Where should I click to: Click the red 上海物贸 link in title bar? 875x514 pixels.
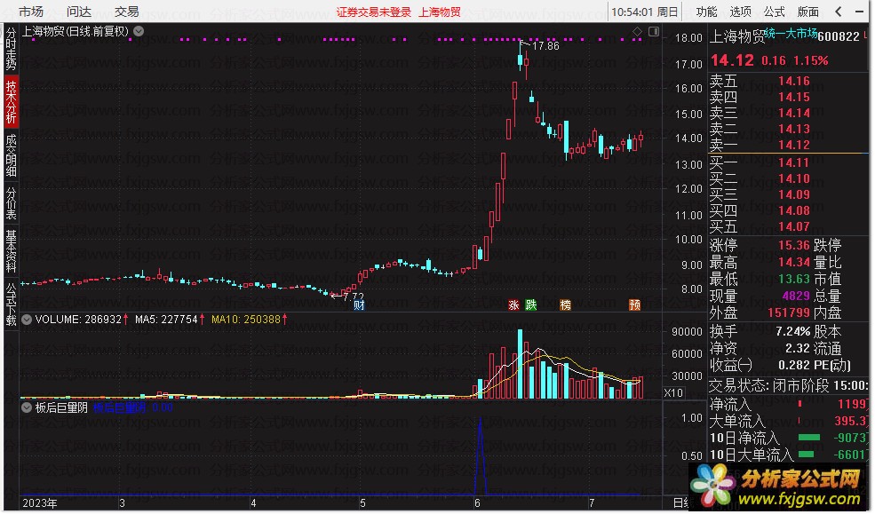(x=440, y=12)
